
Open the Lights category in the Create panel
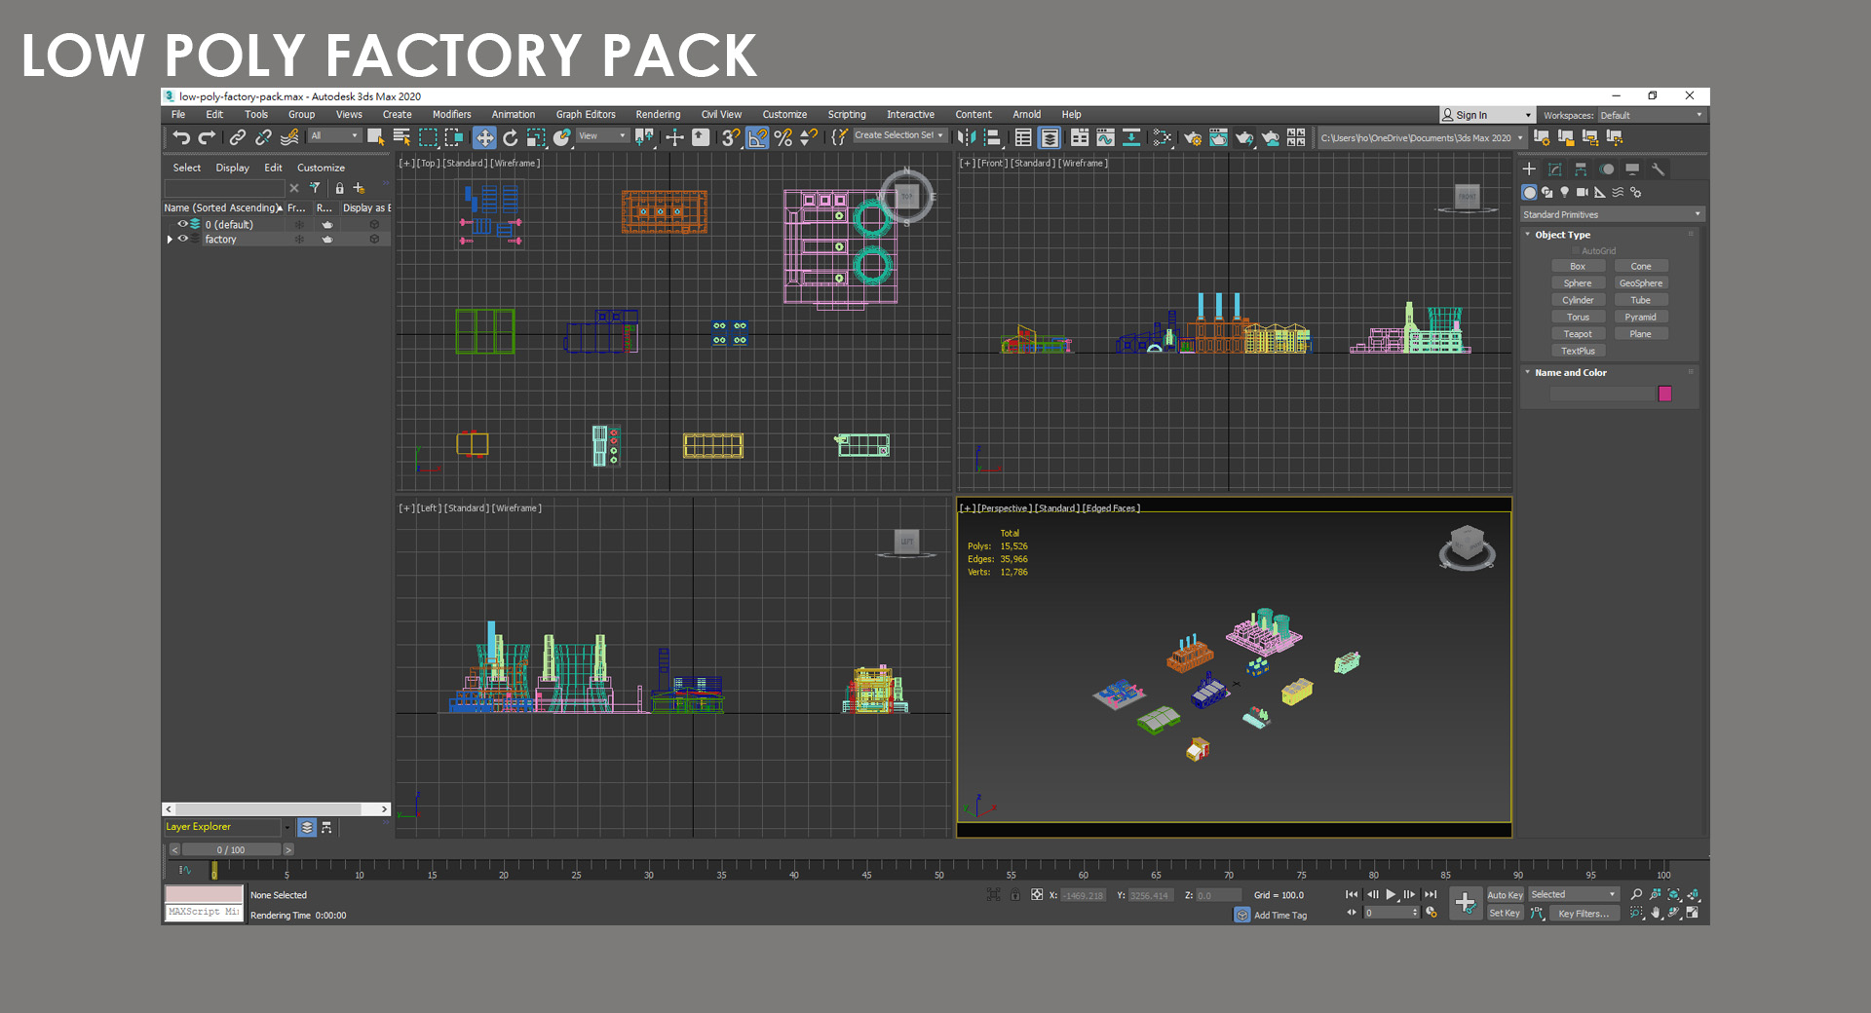1565,193
